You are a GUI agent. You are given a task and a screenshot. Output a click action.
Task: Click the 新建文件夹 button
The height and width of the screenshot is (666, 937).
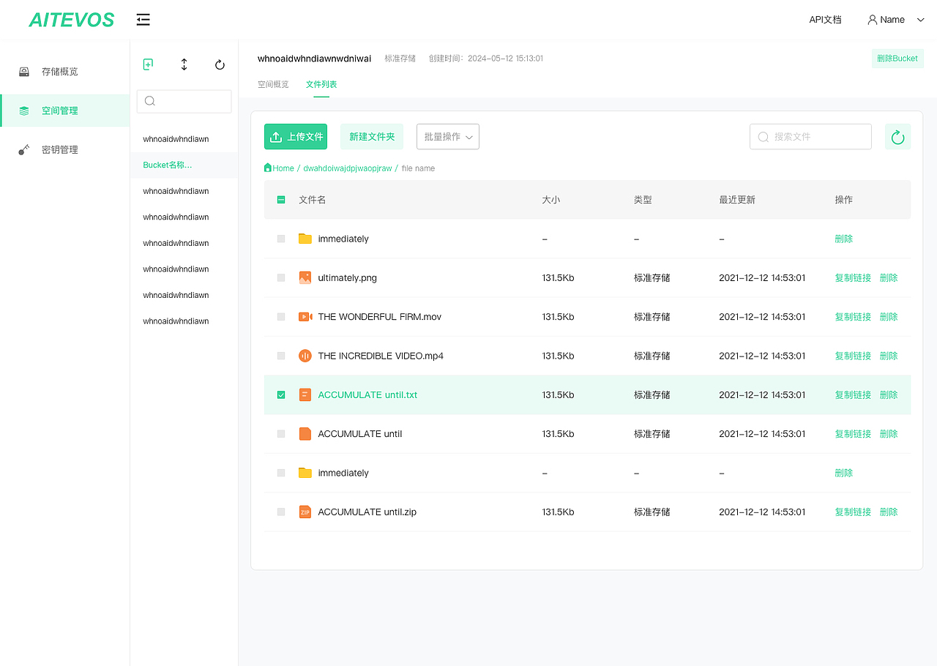coord(372,137)
